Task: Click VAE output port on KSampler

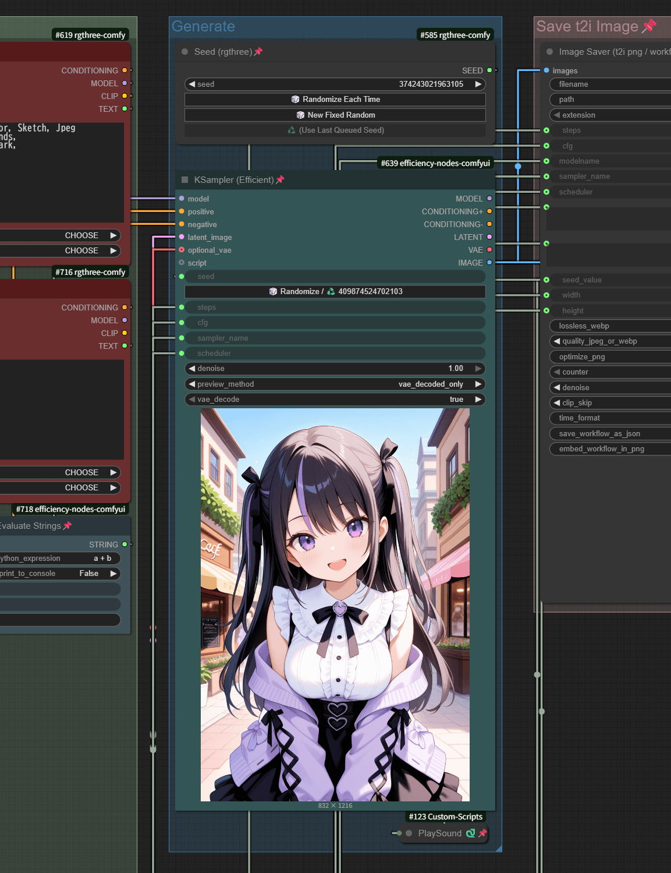Action: (x=489, y=250)
